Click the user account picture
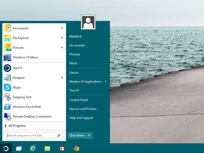204x153 pixels. (88, 22)
